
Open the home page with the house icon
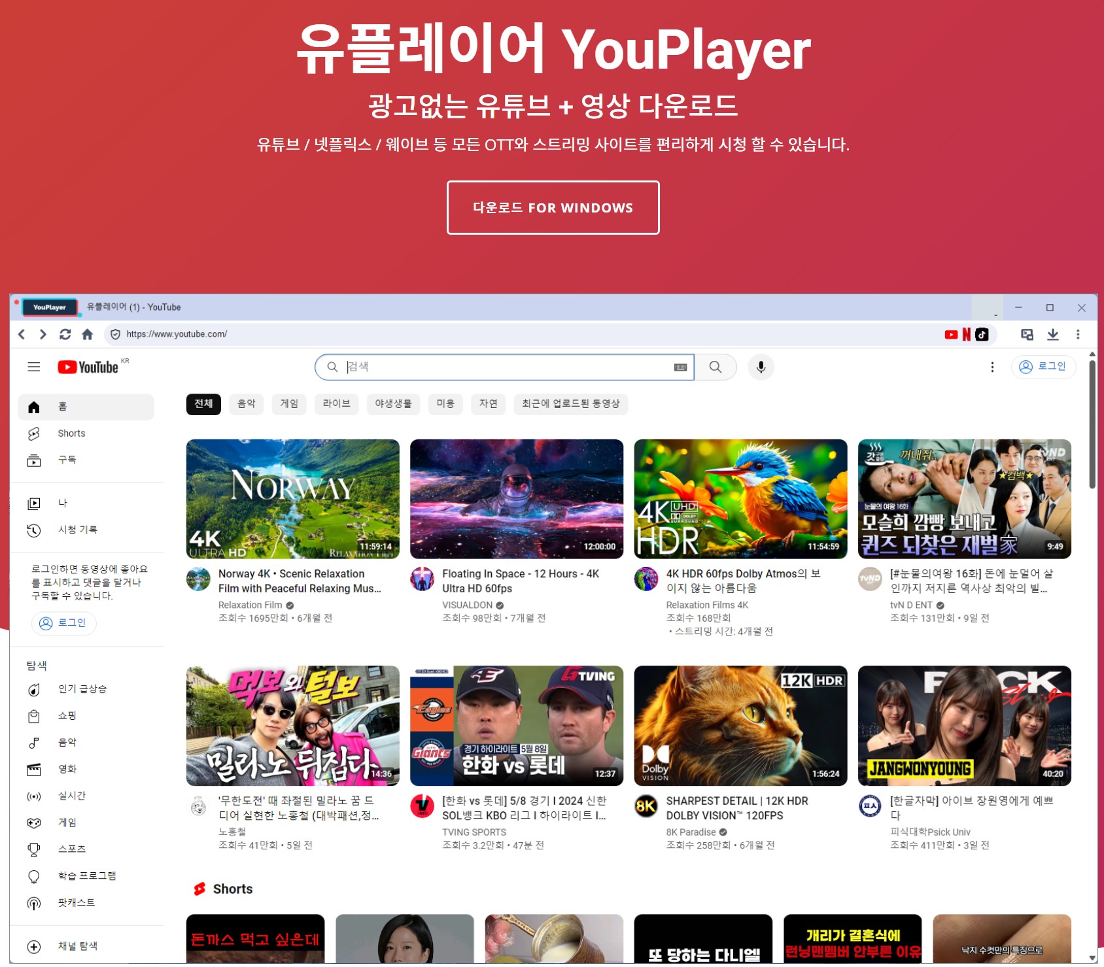[87, 334]
